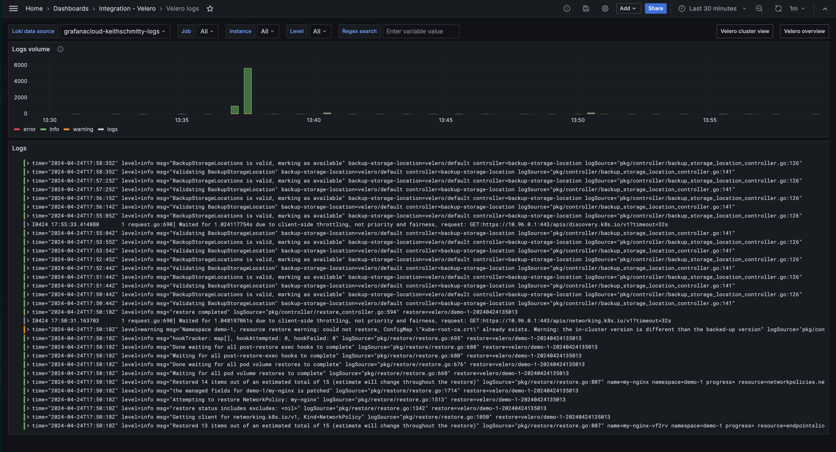Open the Level filter dropdown
Image resolution: width=836 pixels, height=452 pixels.
[320, 31]
